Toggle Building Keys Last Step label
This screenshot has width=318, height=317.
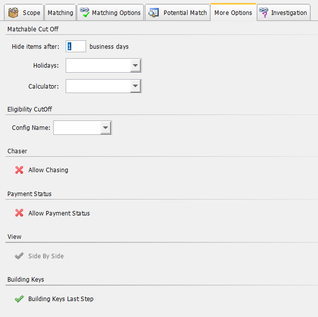61,299
